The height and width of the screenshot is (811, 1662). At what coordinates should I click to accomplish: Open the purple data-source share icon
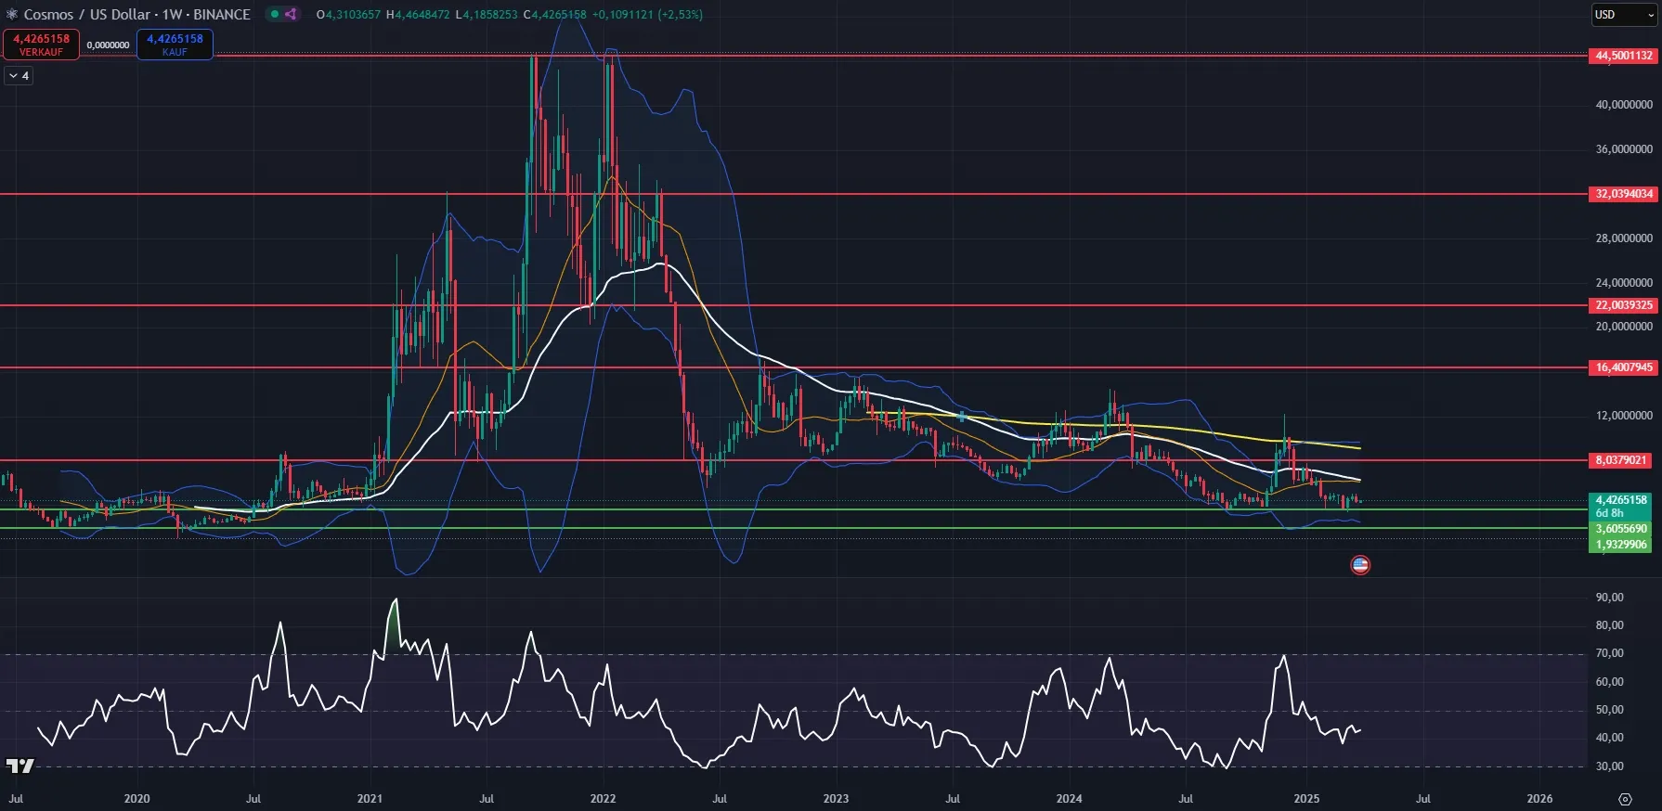click(x=291, y=14)
